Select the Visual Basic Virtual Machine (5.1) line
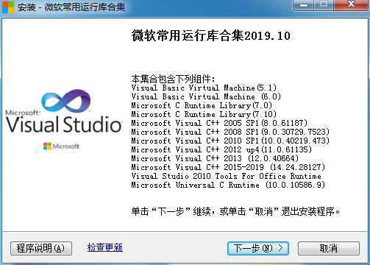The image size is (370, 265). (204, 88)
